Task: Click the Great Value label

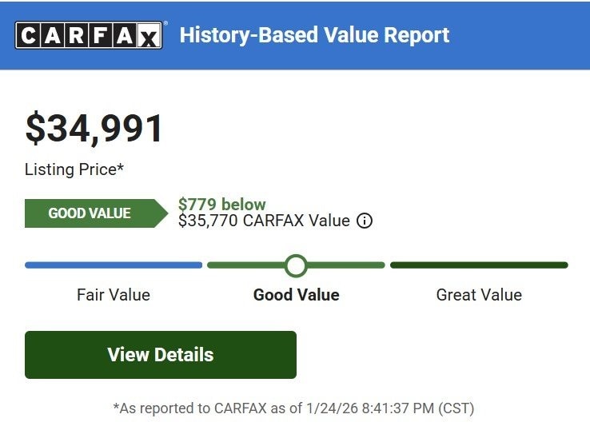Action: pyautogui.click(x=479, y=295)
